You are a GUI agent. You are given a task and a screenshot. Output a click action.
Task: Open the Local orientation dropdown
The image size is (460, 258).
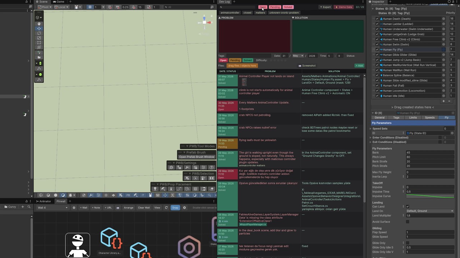61,7
